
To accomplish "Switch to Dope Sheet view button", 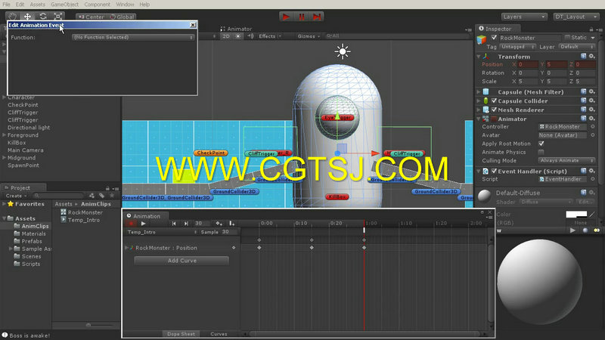I will (181, 334).
